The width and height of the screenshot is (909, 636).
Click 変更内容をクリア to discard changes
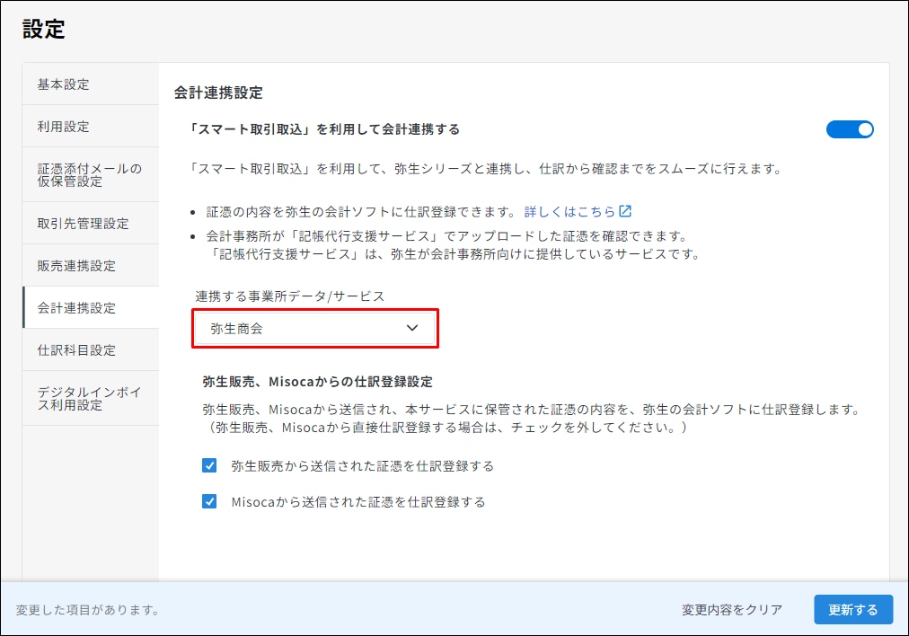(732, 610)
